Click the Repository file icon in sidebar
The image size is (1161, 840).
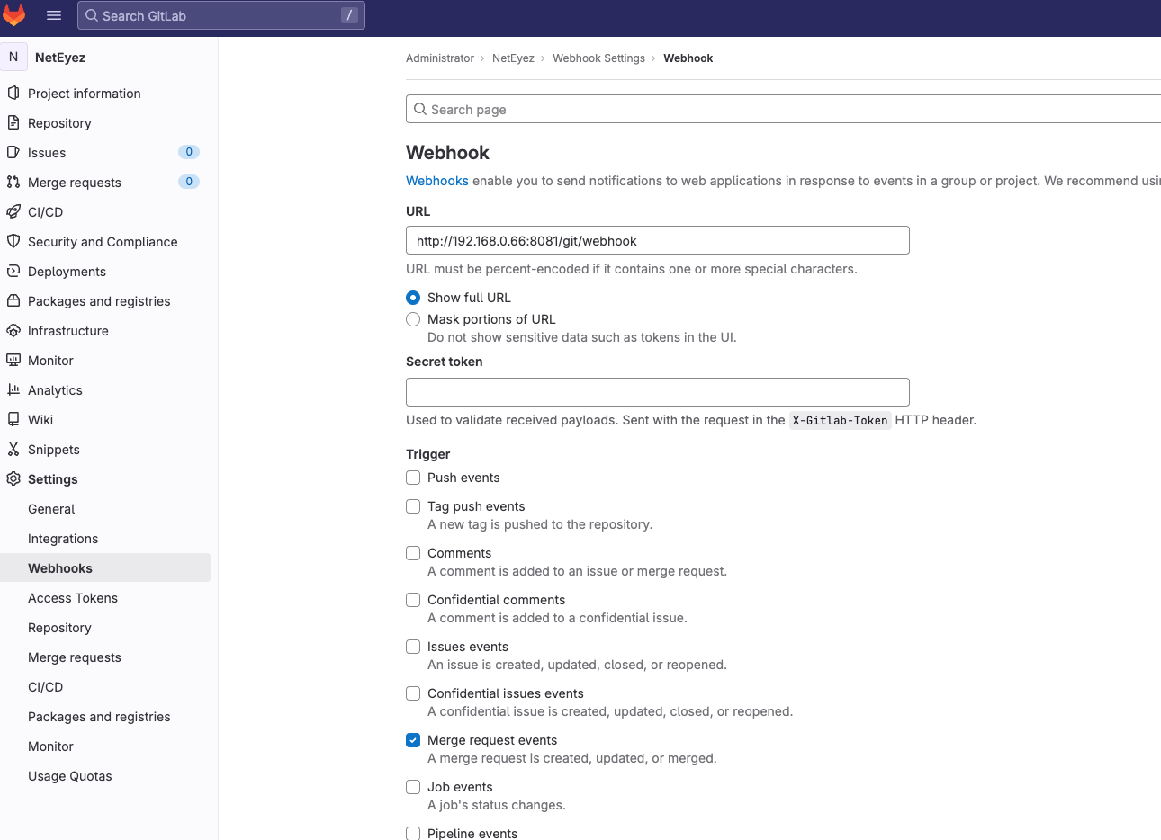[x=13, y=122]
